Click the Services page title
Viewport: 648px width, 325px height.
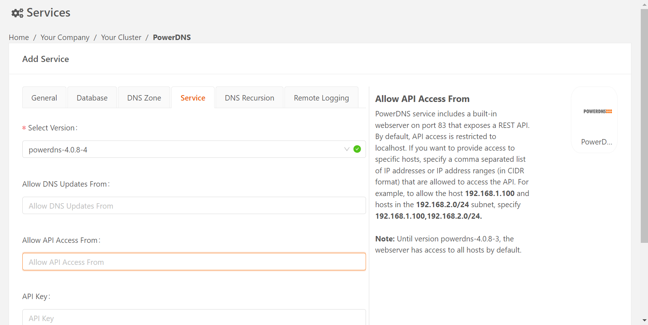tap(48, 13)
